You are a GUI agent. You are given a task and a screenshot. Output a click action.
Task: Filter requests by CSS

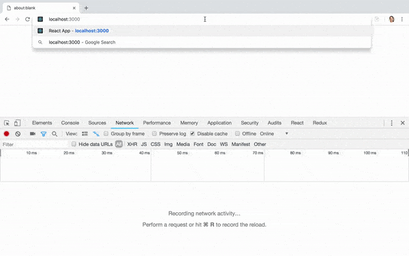(155, 144)
